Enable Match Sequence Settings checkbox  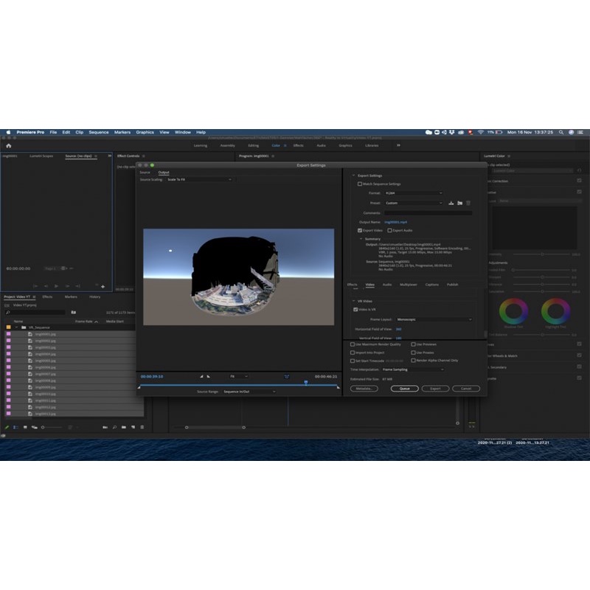[x=360, y=184]
